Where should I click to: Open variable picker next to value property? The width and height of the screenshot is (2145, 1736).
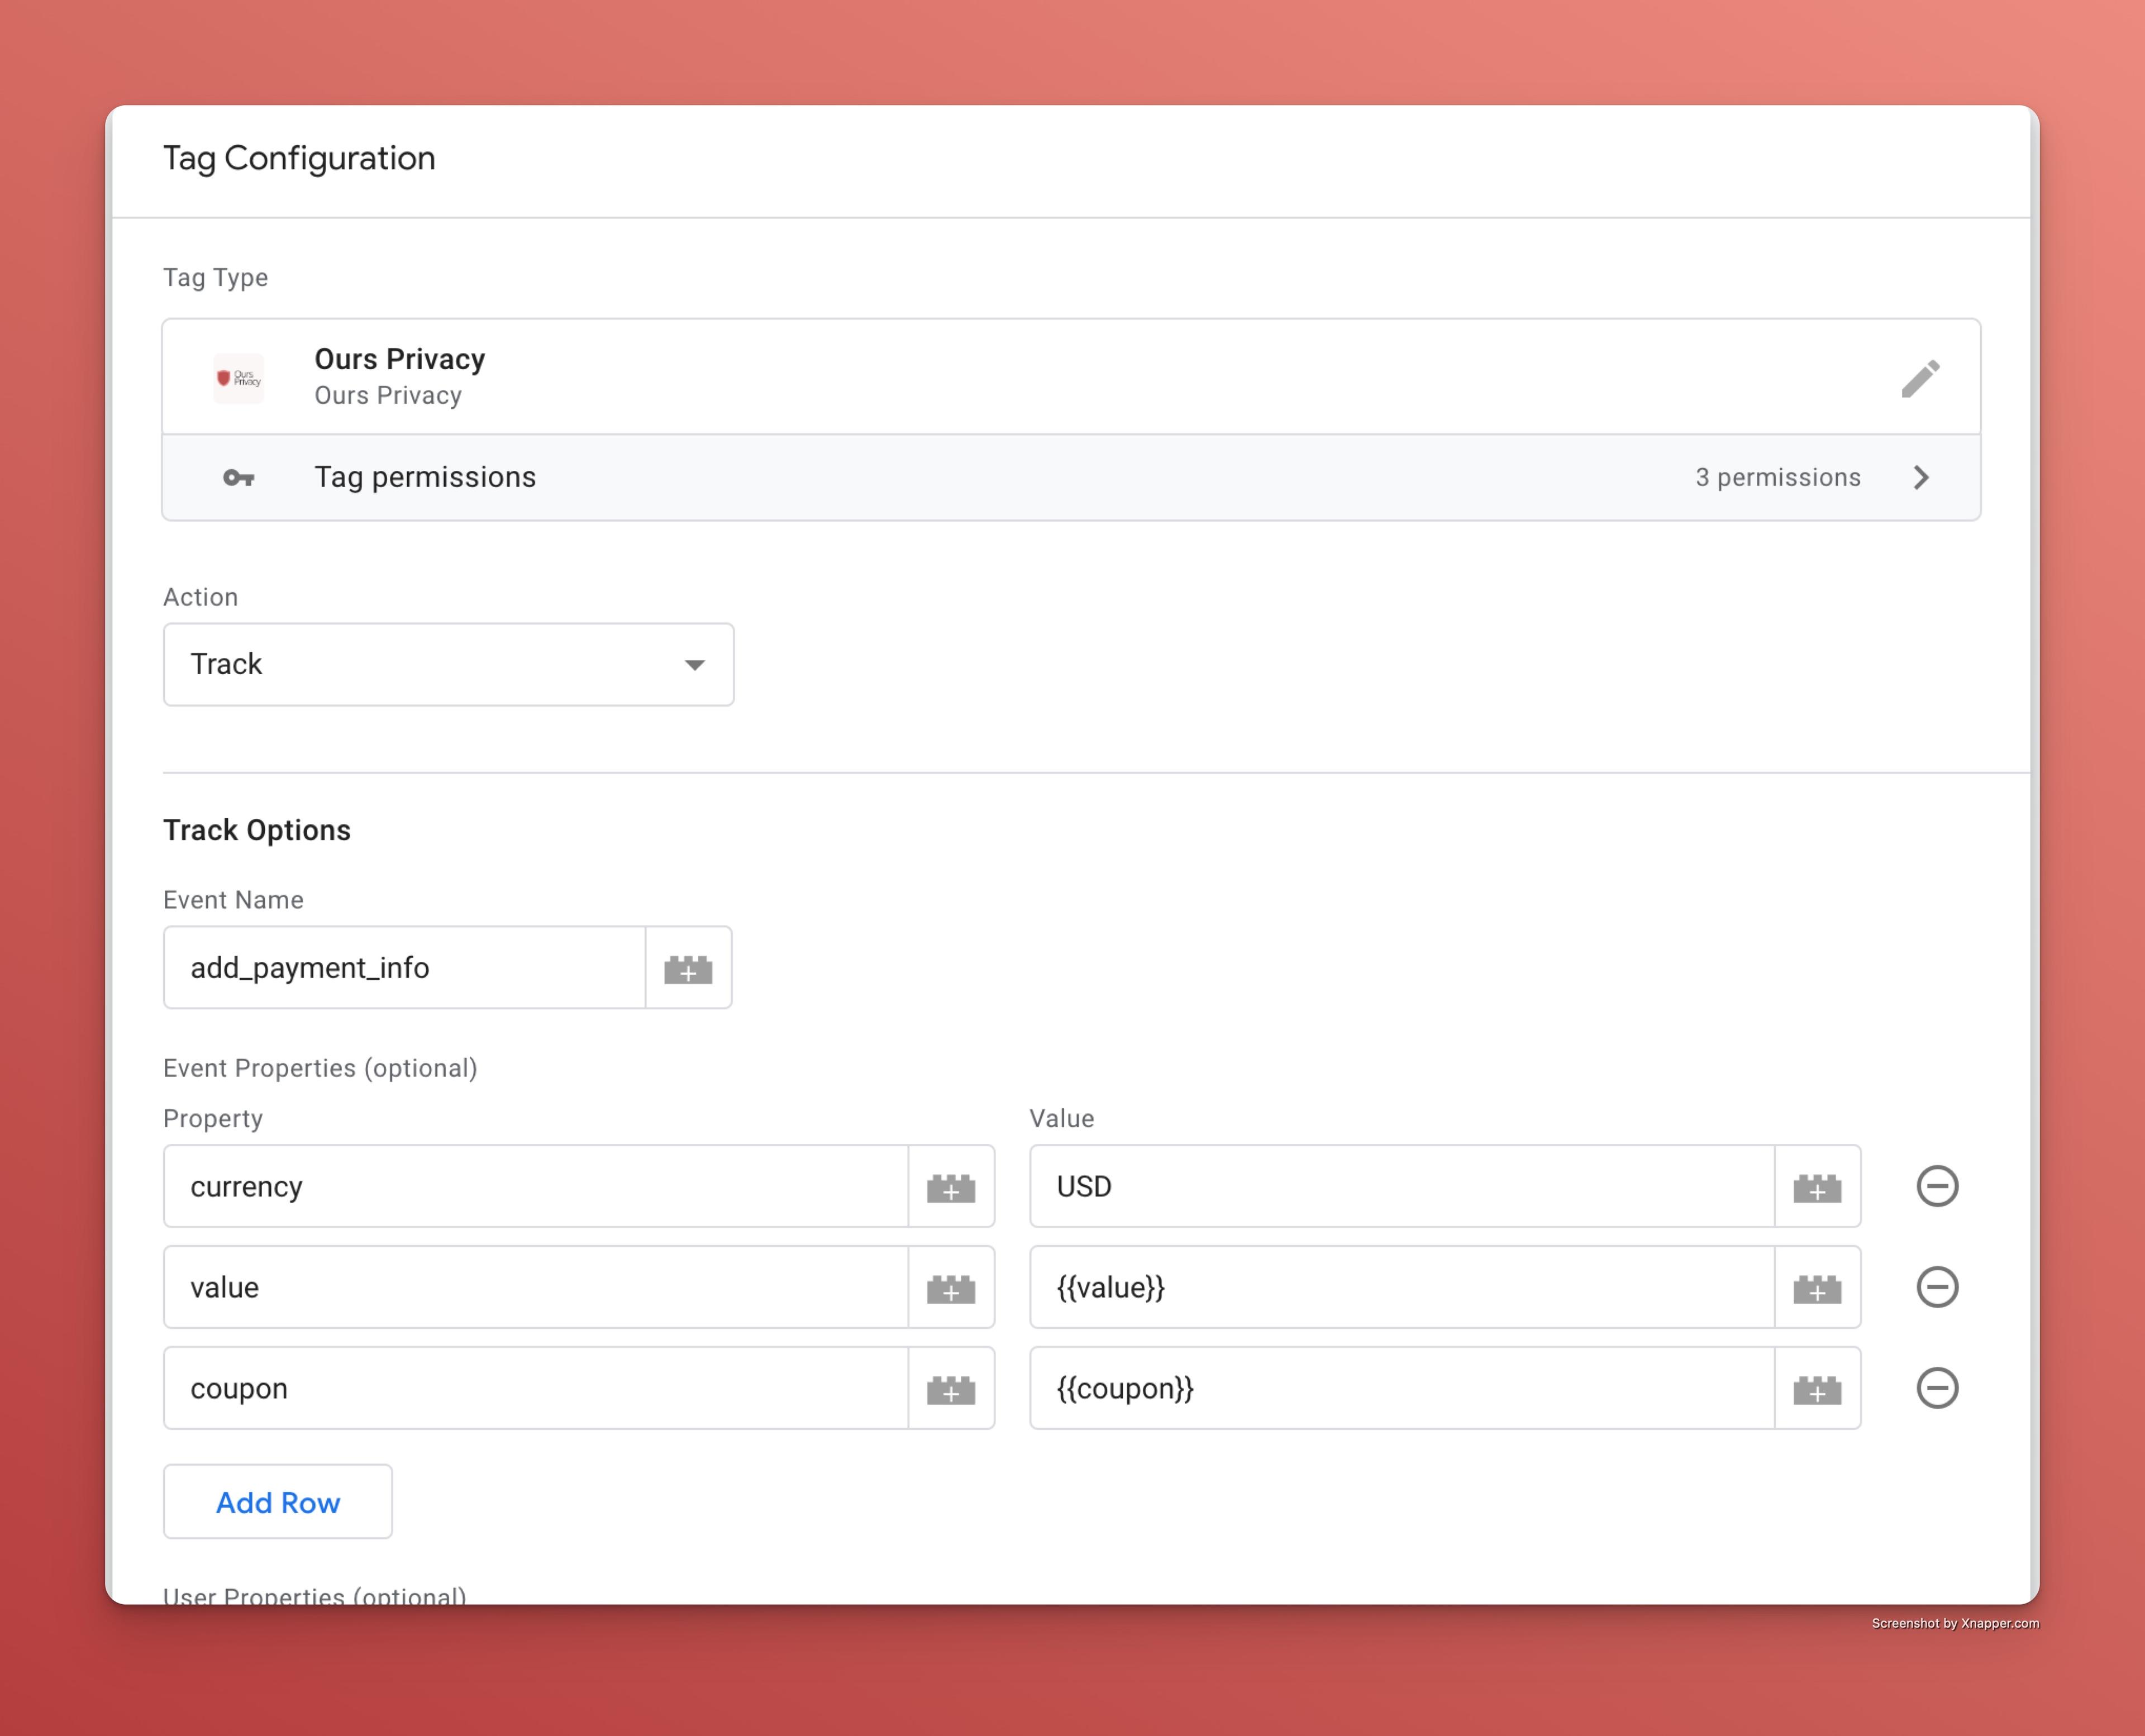coord(950,1288)
